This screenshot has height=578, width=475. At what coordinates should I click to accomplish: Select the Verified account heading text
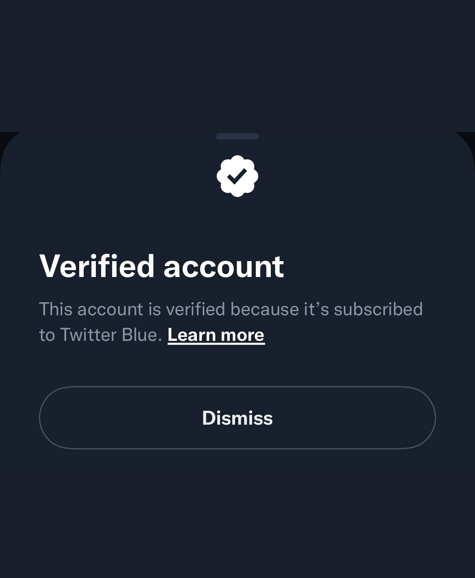[x=162, y=266]
